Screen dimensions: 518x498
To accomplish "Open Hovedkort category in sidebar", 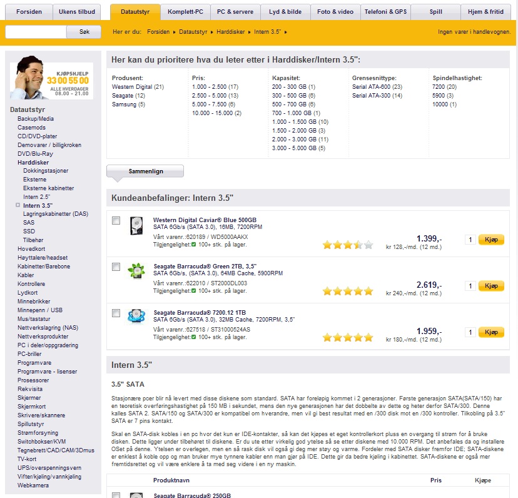I will tap(31, 249).
